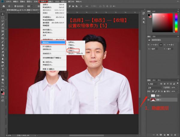Open the Fill percentage dropdown arrow
The height and width of the screenshot is (137, 180).
pos(177,91)
